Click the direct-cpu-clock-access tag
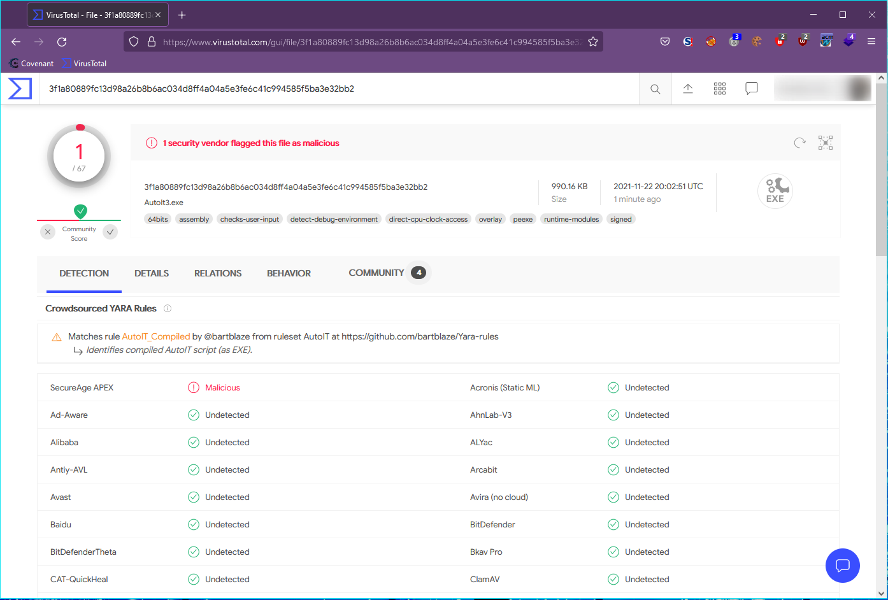 click(x=428, y=219)
